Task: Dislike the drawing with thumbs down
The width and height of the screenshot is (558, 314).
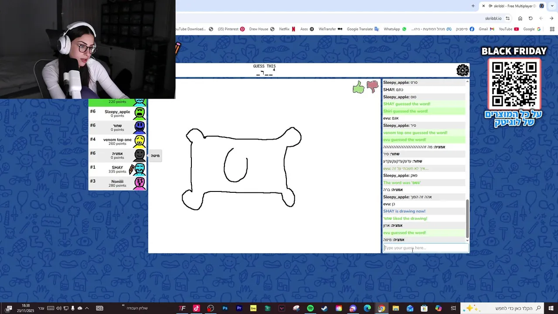Action: 372,87
